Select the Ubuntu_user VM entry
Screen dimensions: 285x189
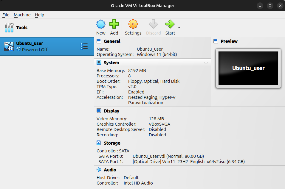tap(47, 46)
